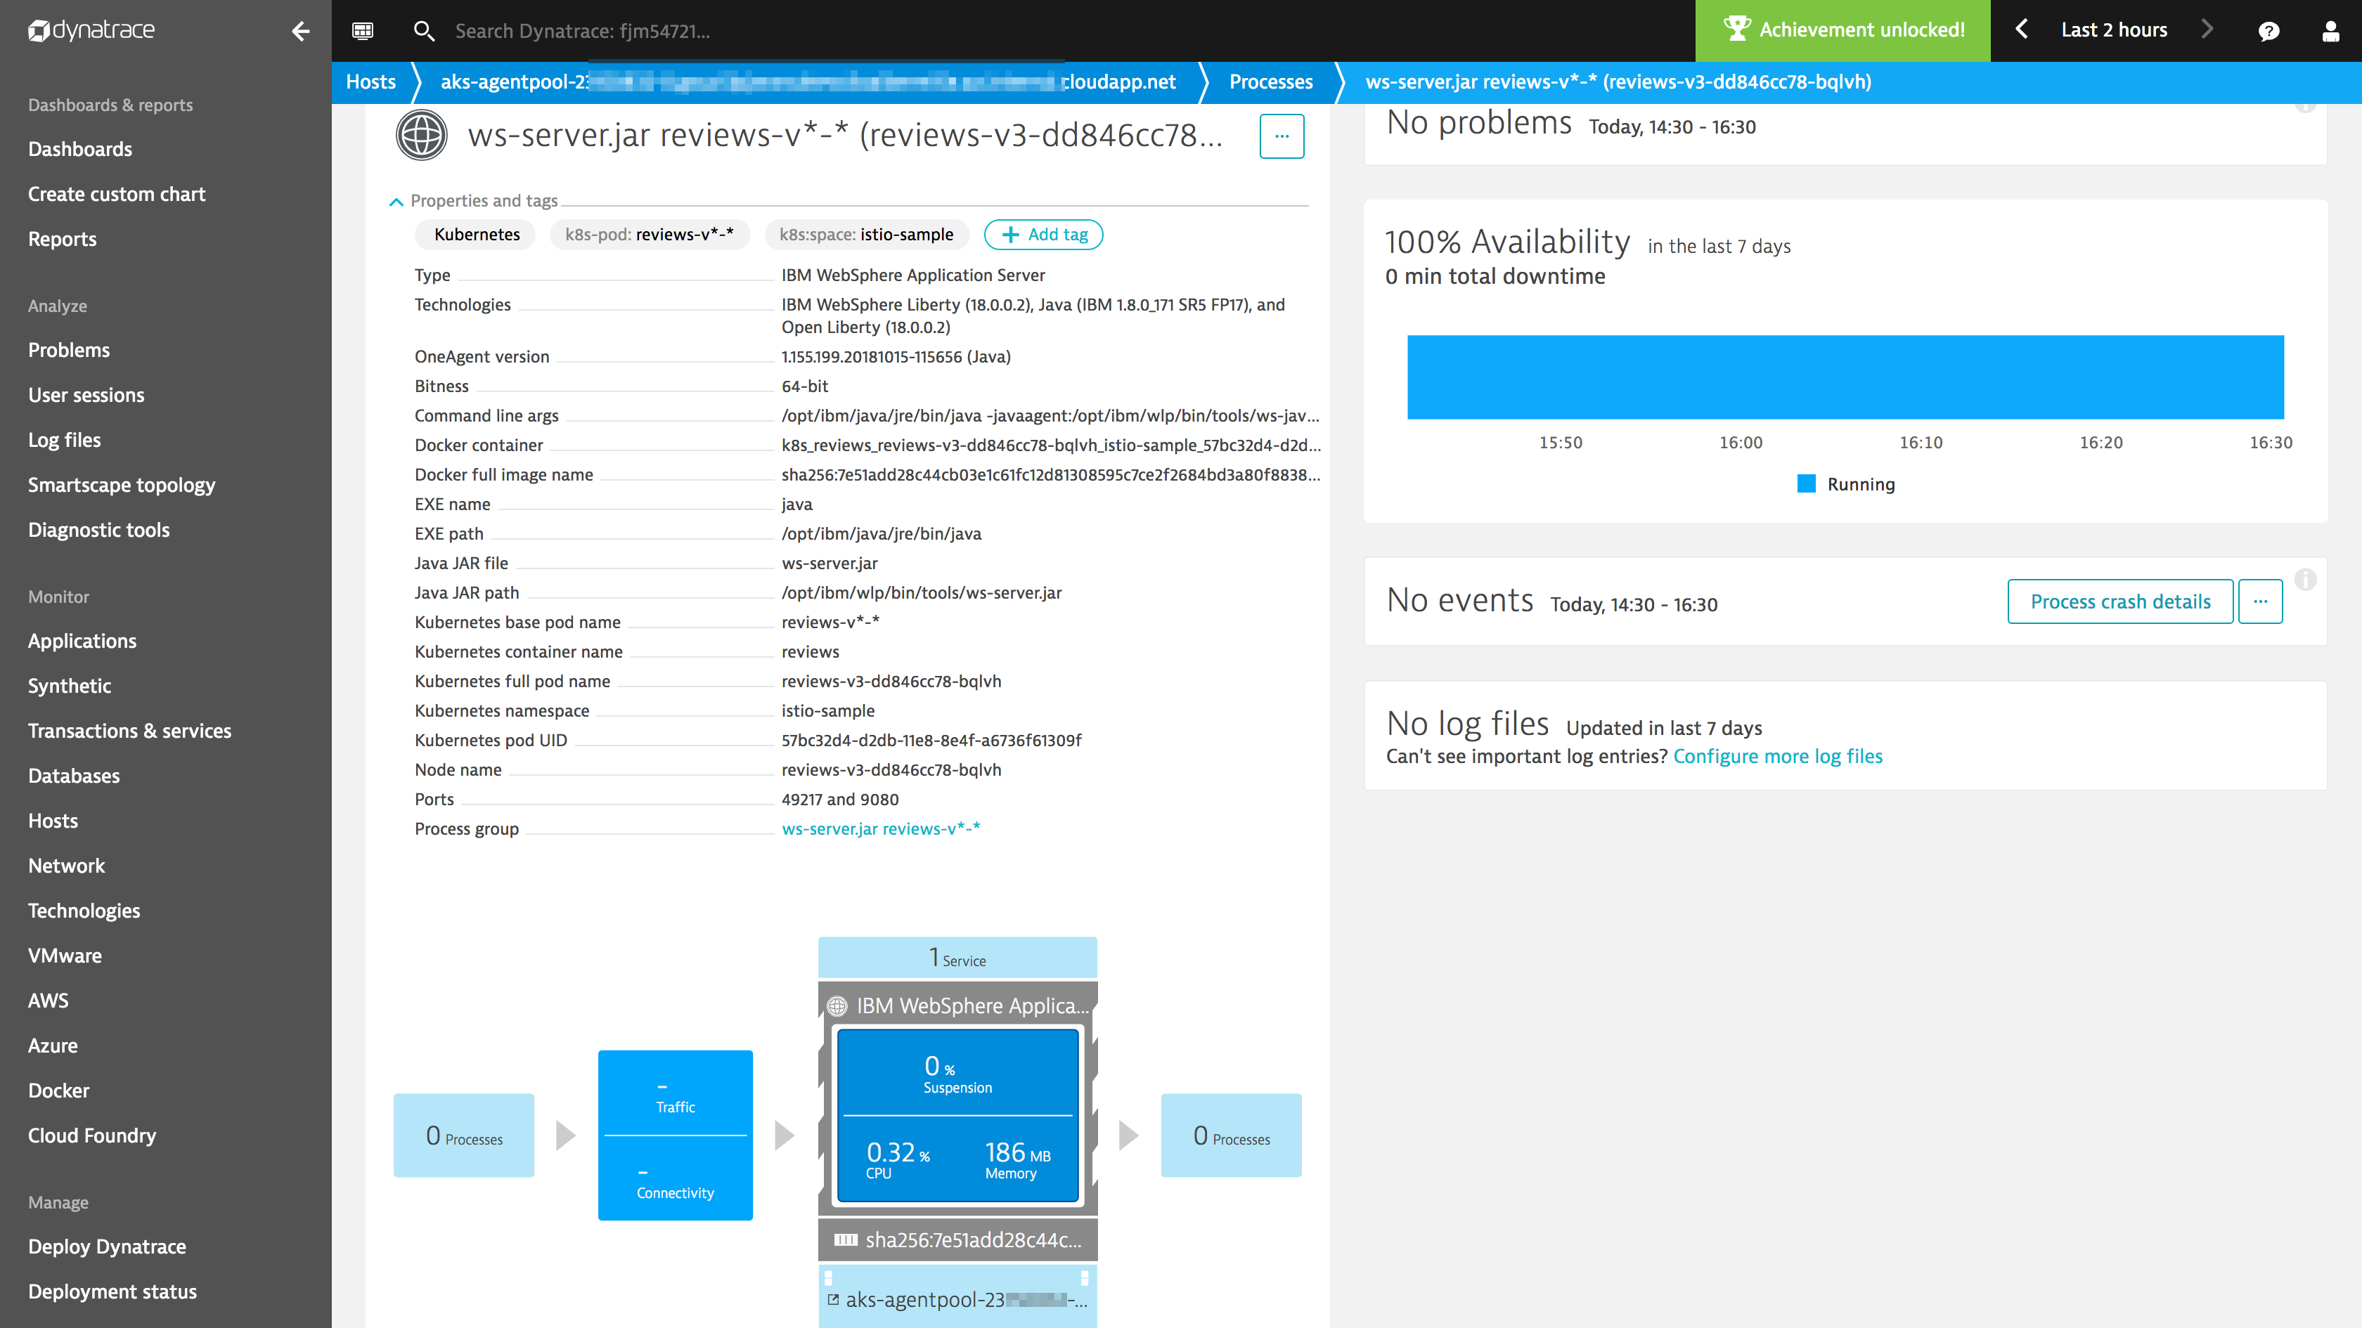
Task: Open process group ws-server.jar link
Action: [x=880, y=828]
